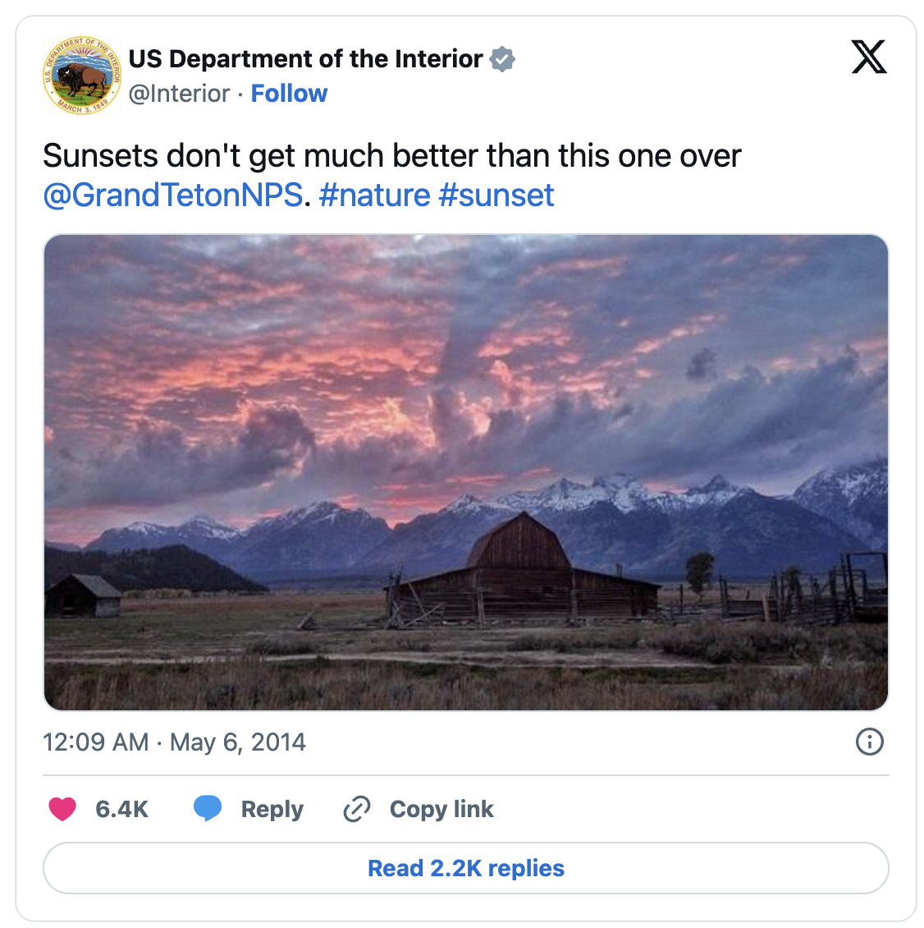Image resolution: width=924 pixels, height=928 pixels.
Task: Click Read 2.2K replies button
Action: click(465, 868)
